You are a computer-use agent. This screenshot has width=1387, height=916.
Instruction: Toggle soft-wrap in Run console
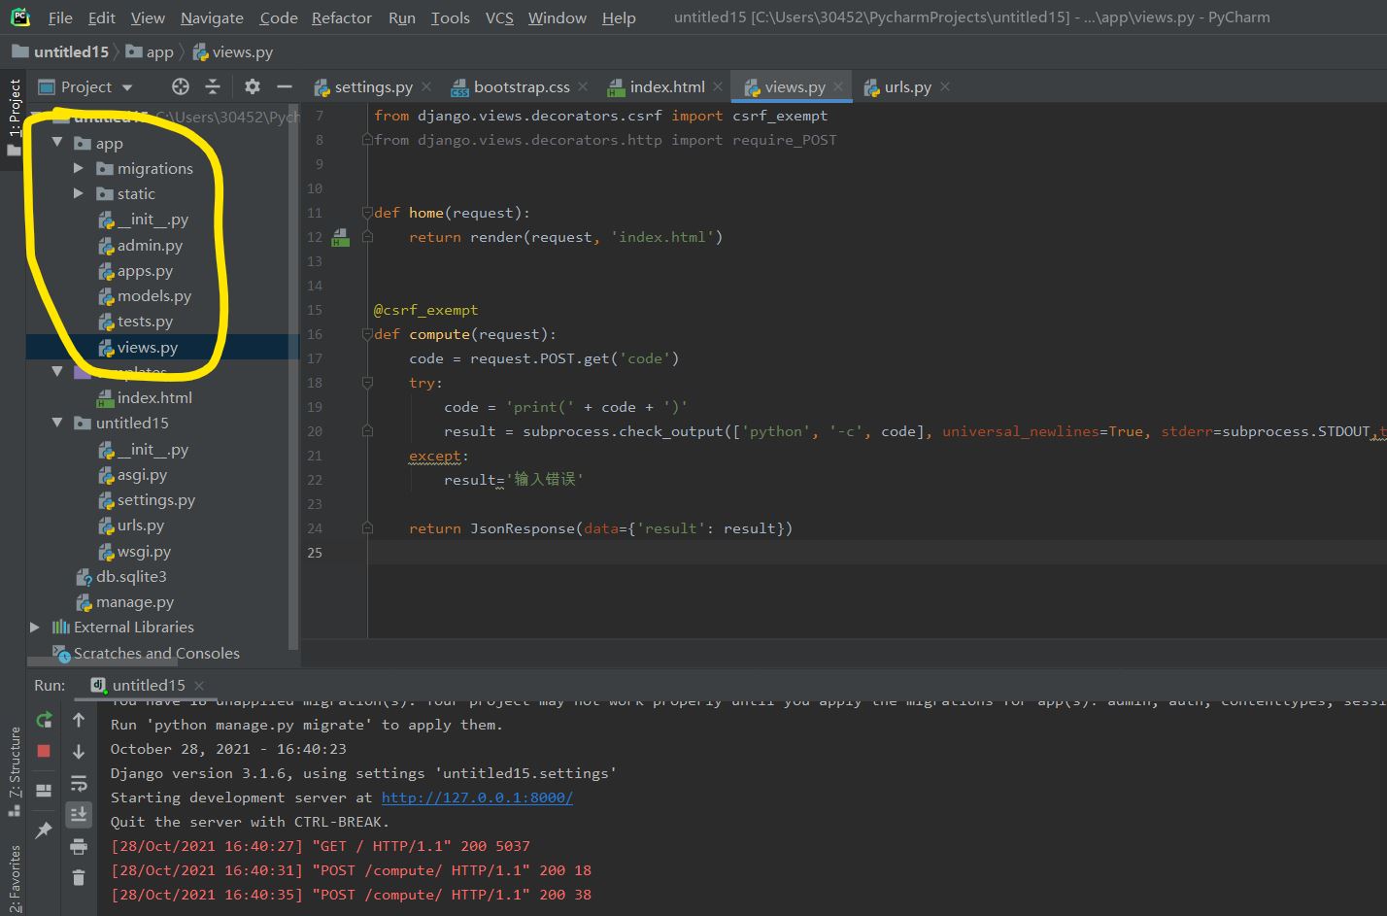pos(79,783)
